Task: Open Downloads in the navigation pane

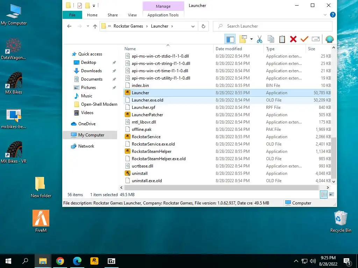Action: [91, 71]
